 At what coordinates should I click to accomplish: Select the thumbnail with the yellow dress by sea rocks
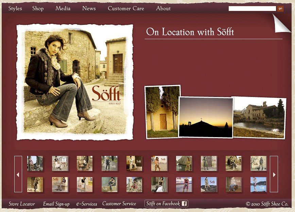pyautogui.click(x=184, y=163)
